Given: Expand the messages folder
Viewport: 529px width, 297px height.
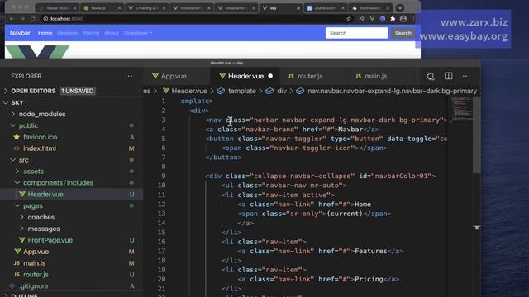Looking at the screenshot, I should point(22,229).
